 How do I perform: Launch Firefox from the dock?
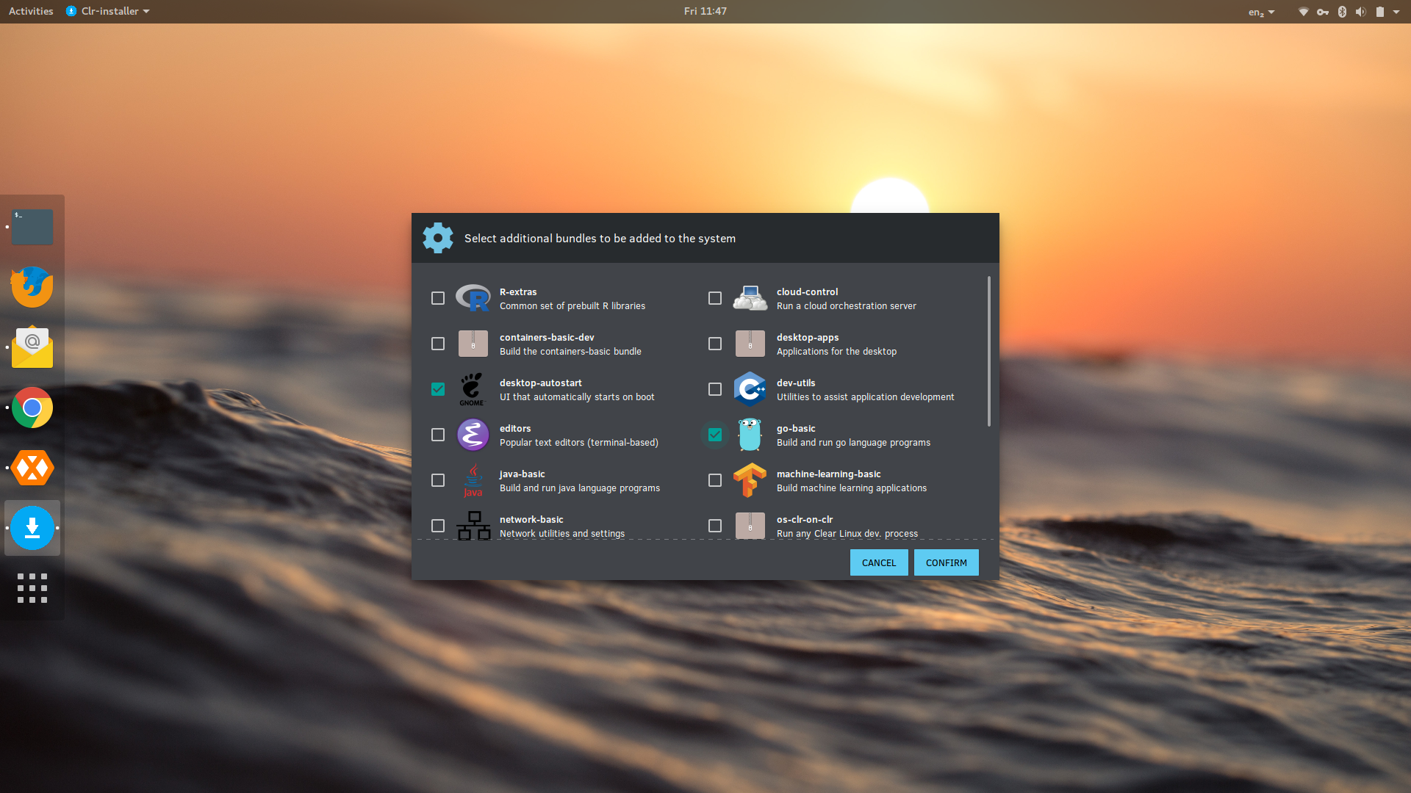[x=32, y=287]
